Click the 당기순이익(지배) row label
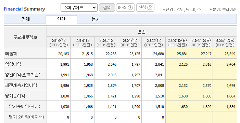 pyautogui.click(x=25, y=106)
